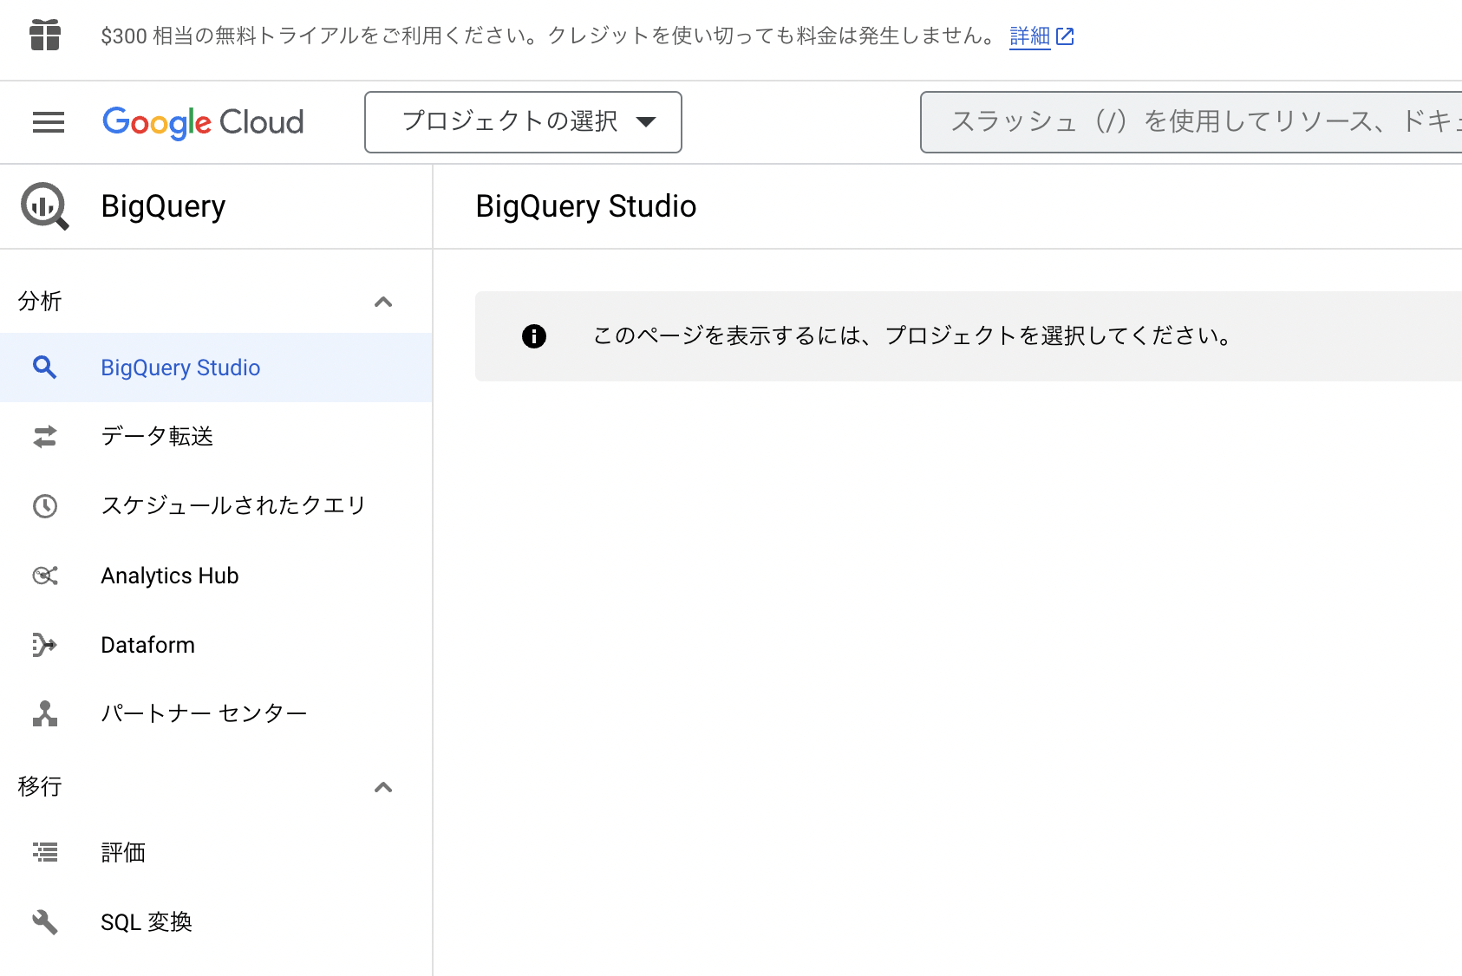
Task: Click the $300 free trial banner text
Action: (548, 36)
